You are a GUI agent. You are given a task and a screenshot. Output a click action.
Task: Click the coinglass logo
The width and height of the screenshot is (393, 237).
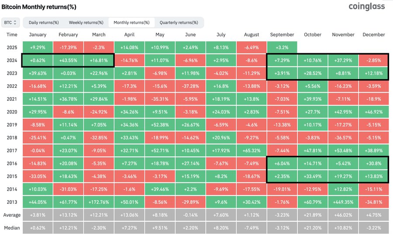pyautogui.click(x=366, y=7)
